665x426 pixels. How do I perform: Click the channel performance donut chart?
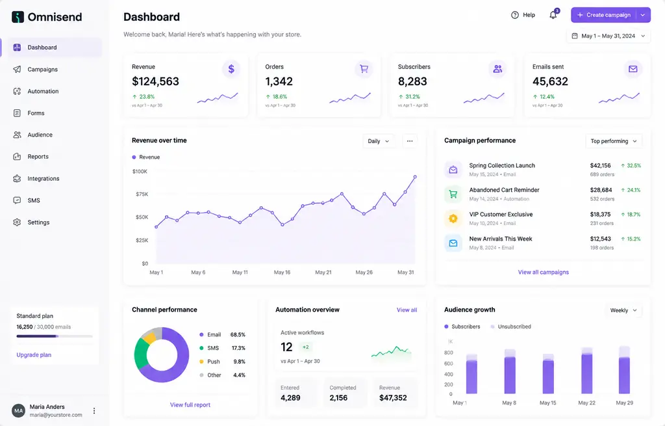pyautogui.click(x=162, y=354)
